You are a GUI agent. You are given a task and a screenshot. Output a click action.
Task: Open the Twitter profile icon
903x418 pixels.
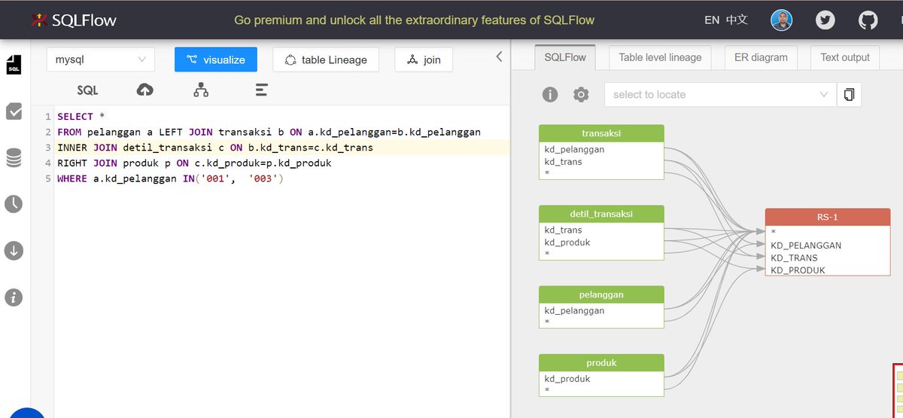click(825, 20)
